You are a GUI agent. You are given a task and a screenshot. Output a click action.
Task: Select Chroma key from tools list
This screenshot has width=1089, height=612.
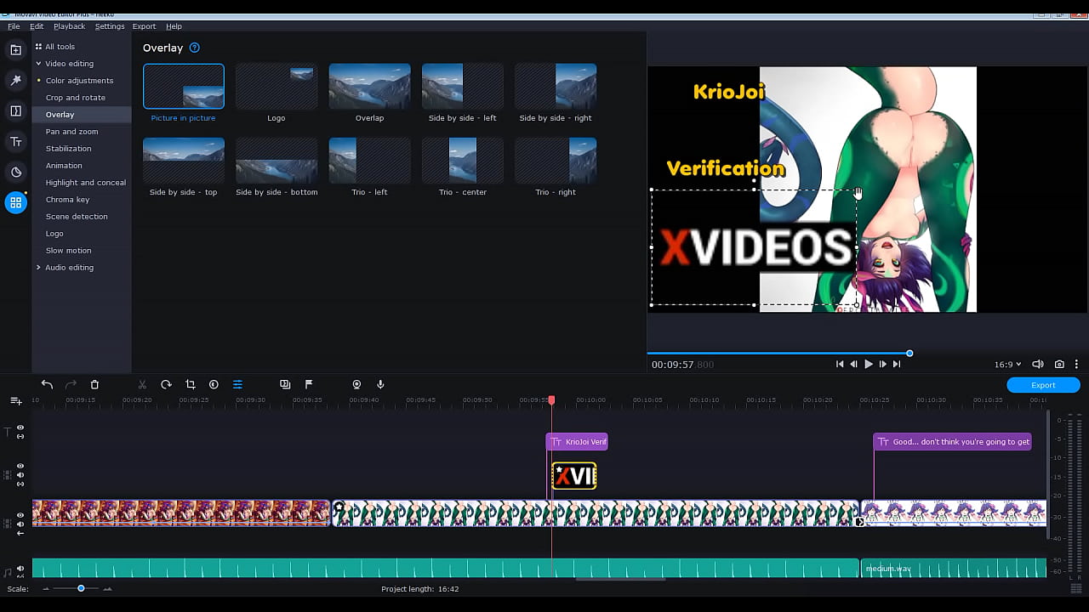(67, 200)
